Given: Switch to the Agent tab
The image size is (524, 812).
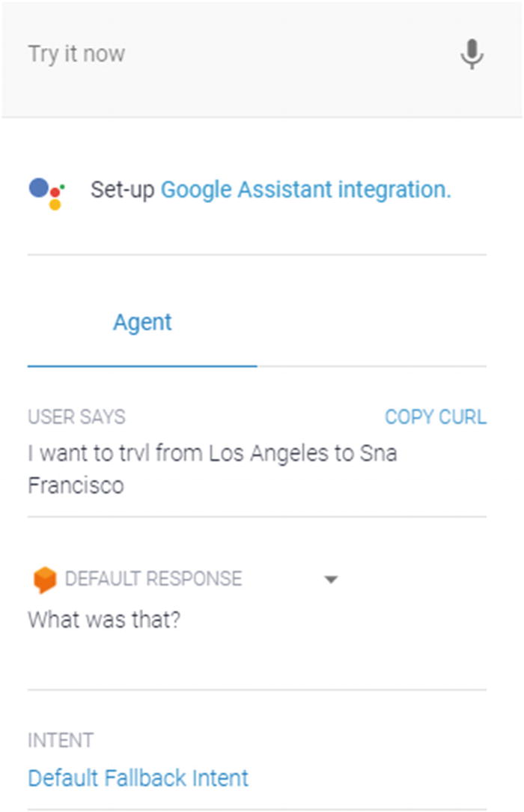Looking at the screenshot, I should click(142, 323).
